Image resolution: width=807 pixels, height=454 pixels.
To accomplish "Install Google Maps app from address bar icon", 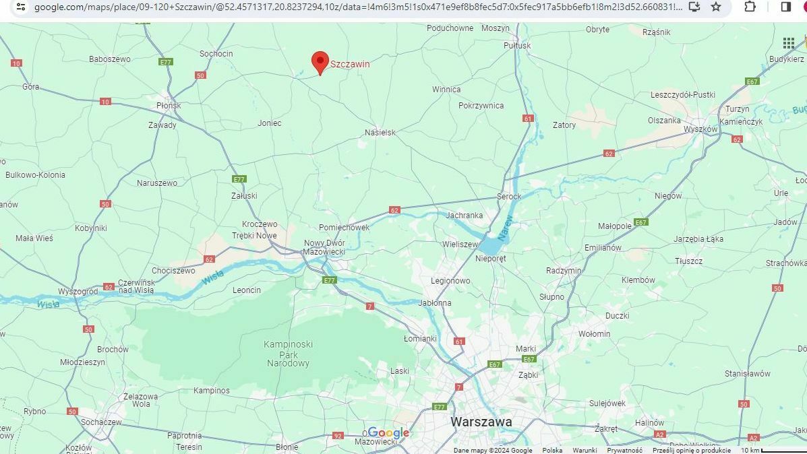I will [694, 7].
